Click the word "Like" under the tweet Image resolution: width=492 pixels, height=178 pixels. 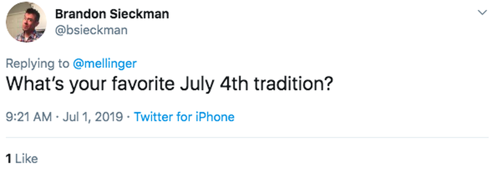27,159
